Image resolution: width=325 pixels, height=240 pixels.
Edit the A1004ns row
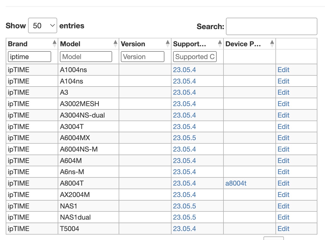point(283,70)
